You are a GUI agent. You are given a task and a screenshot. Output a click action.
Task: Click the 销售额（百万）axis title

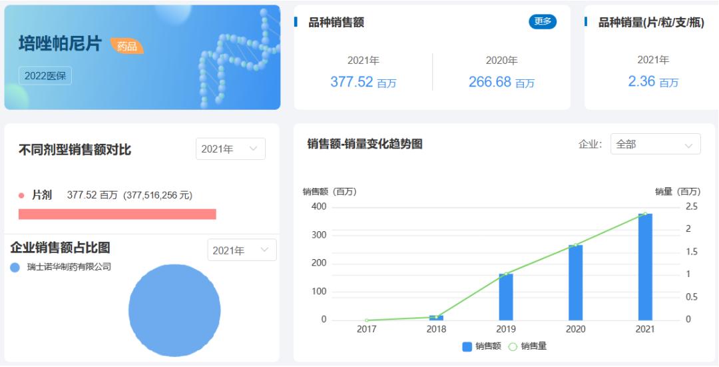click(330, 192)
